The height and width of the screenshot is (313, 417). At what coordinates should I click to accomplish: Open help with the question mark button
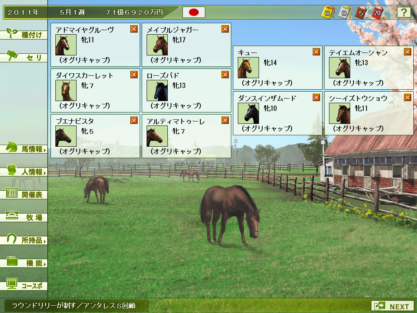coord(404,12)
